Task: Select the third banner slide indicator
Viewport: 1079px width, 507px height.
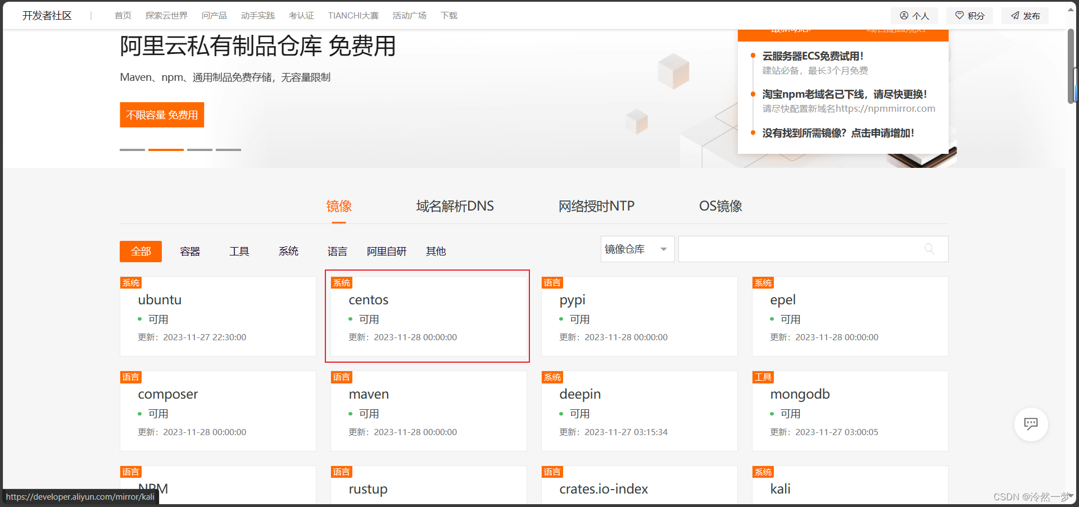Action: tap(200, 149)
